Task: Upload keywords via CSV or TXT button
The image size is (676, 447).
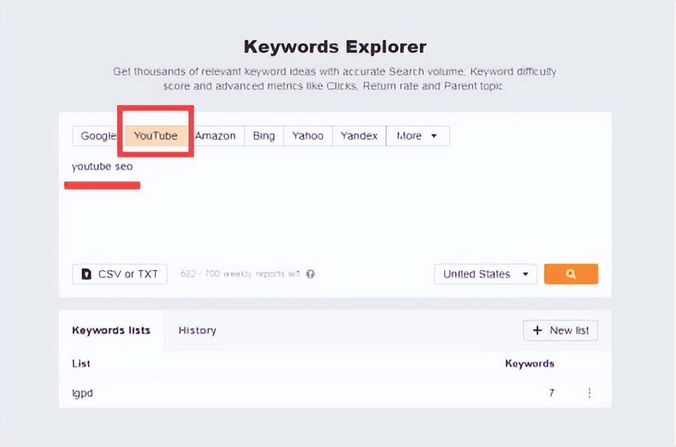Action: pos(120,274)
